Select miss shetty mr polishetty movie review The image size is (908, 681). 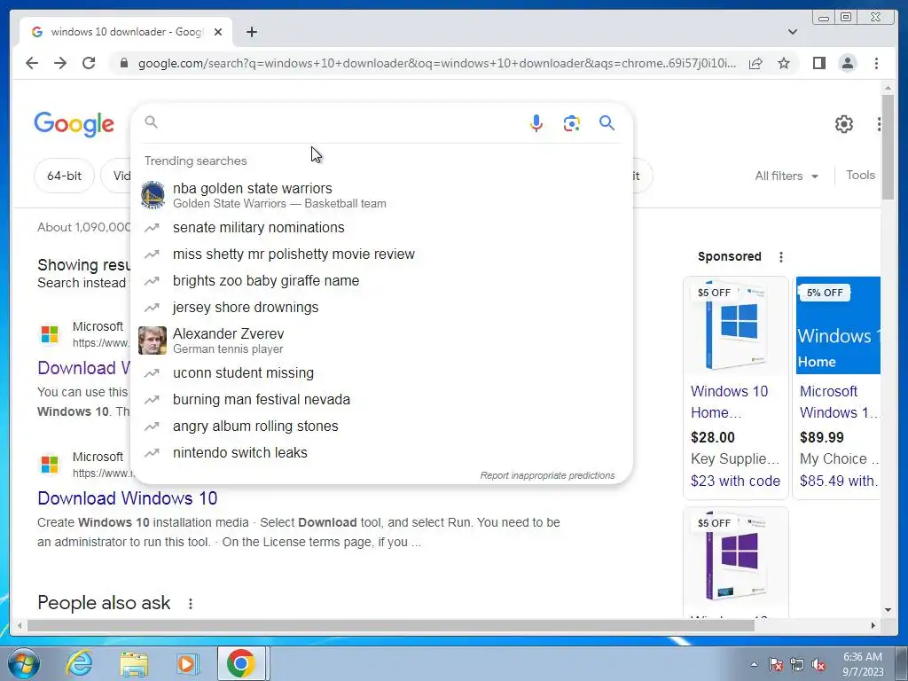click(382, 254)
